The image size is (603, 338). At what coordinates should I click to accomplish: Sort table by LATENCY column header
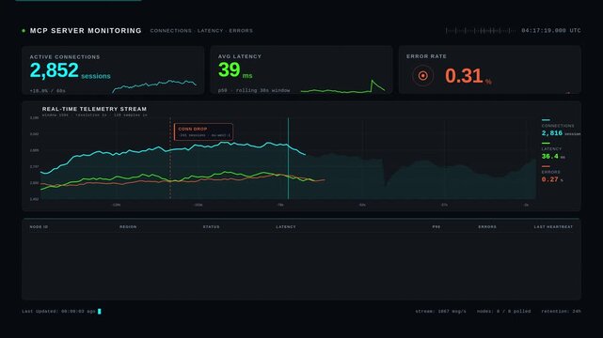(286, 227)
